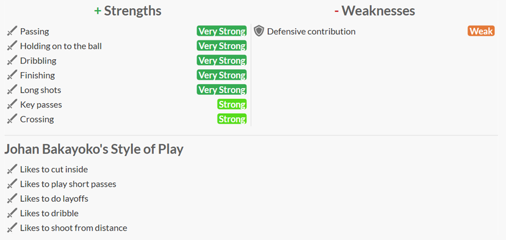Click the Johan Bakayoko's Style of Play heading
The width and height of the screenshot is (506, 240).
[94, 150]
